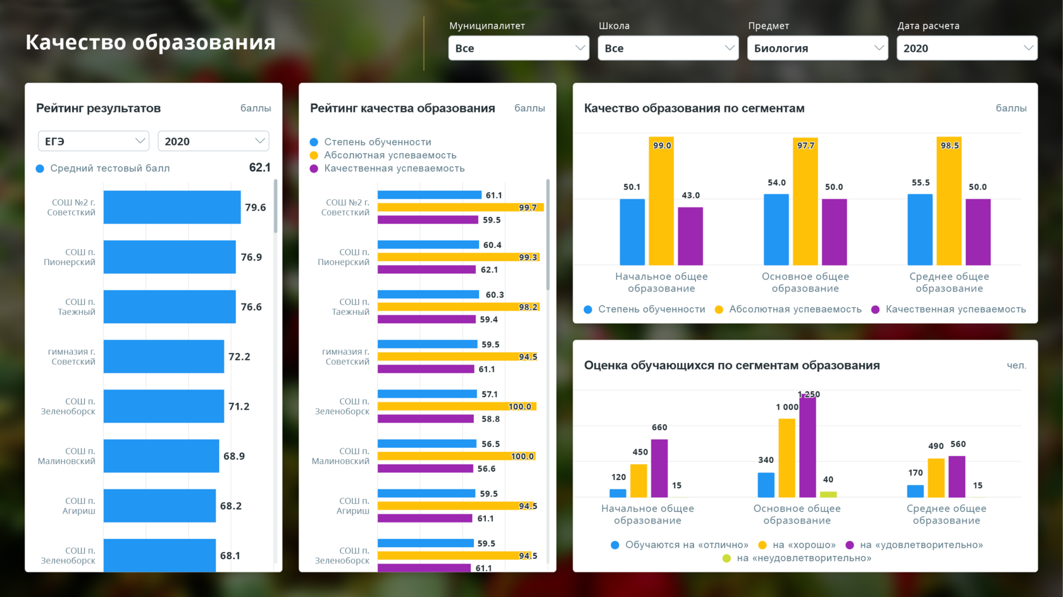
Task: Select the 79.6 bar for СОШ №2 г. Советский
Action: coord(172,207)
